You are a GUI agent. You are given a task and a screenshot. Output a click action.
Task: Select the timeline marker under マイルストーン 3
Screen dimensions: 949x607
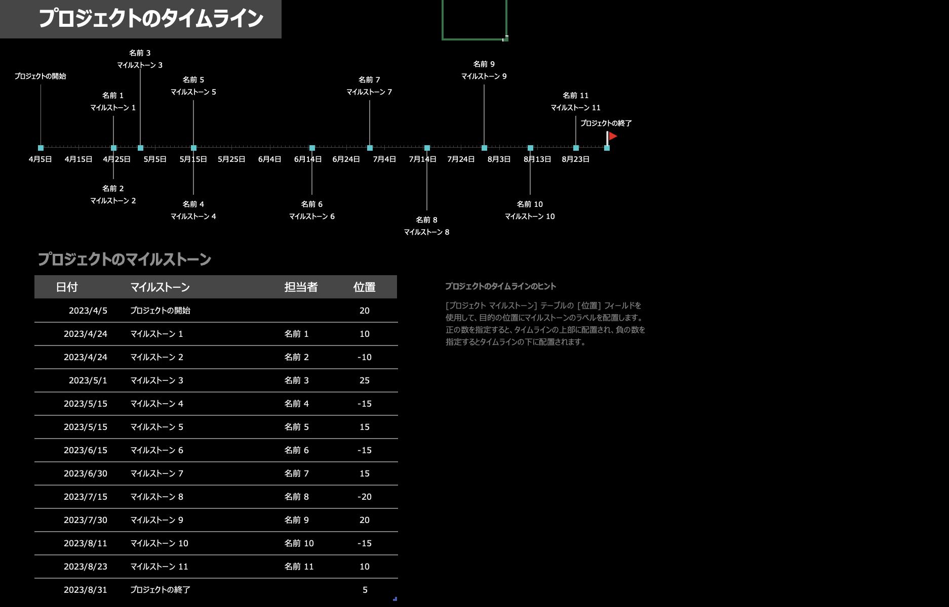pyautogui.click(x=140, y=148)
